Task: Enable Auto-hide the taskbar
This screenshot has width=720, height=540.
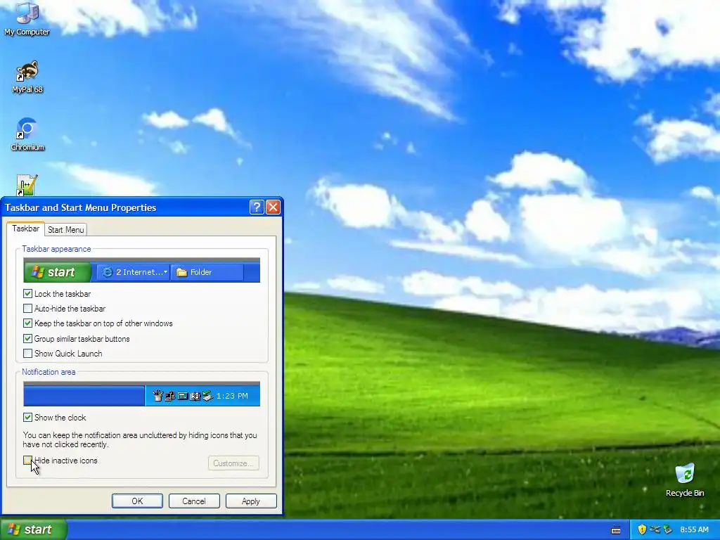Action: point(27,309)
